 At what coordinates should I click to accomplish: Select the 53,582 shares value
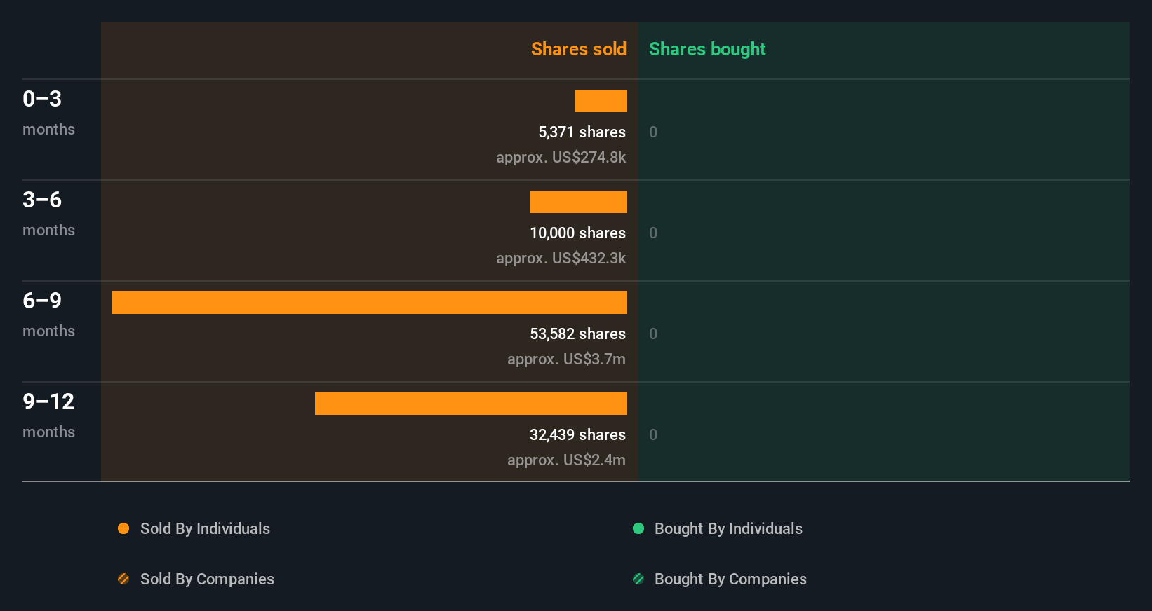(577, 334)
